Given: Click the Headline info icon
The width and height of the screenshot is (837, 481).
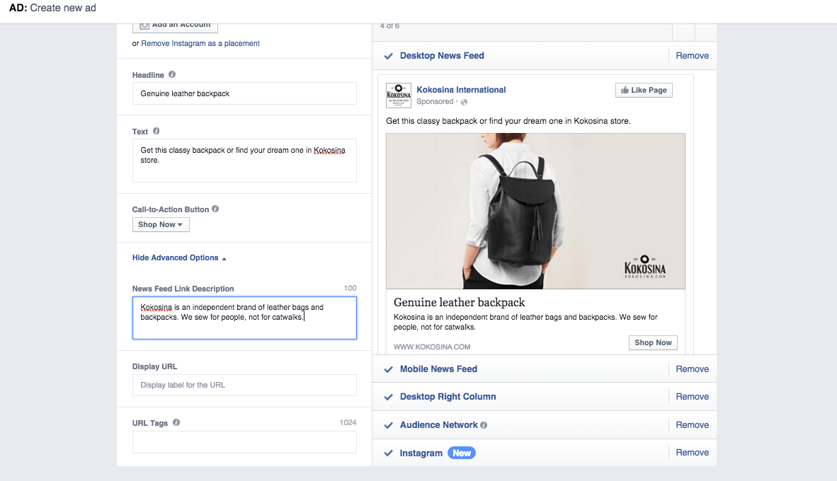Looking at the screenshot, I should (172, 75).
